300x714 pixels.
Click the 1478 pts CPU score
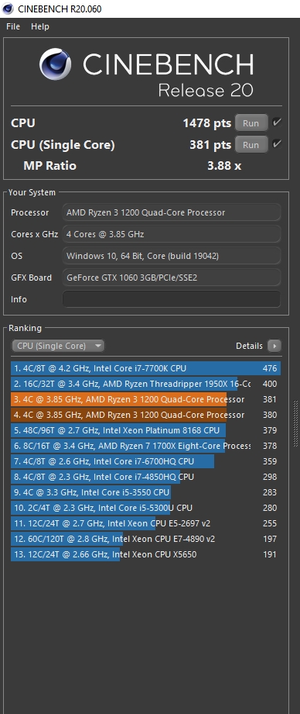coord(207,123)
